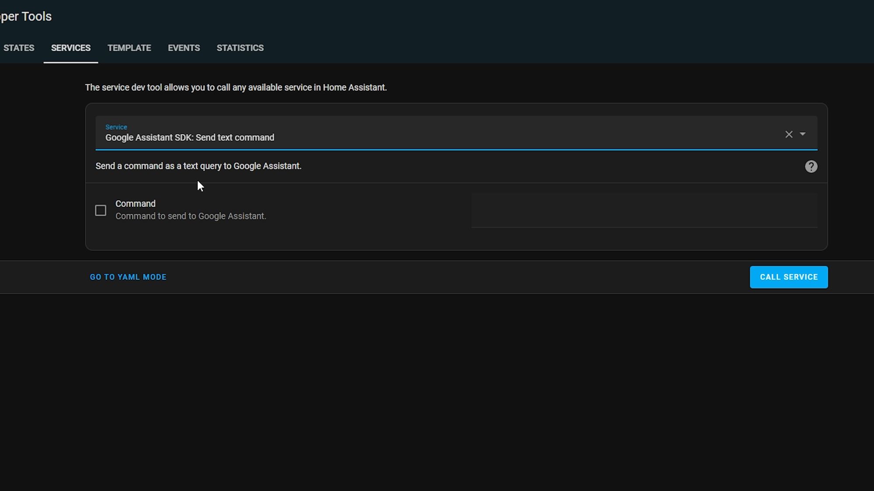Navigate to STATISTICS tab
The height and width of the screenshot is (491, 874).
pos(240,48)
